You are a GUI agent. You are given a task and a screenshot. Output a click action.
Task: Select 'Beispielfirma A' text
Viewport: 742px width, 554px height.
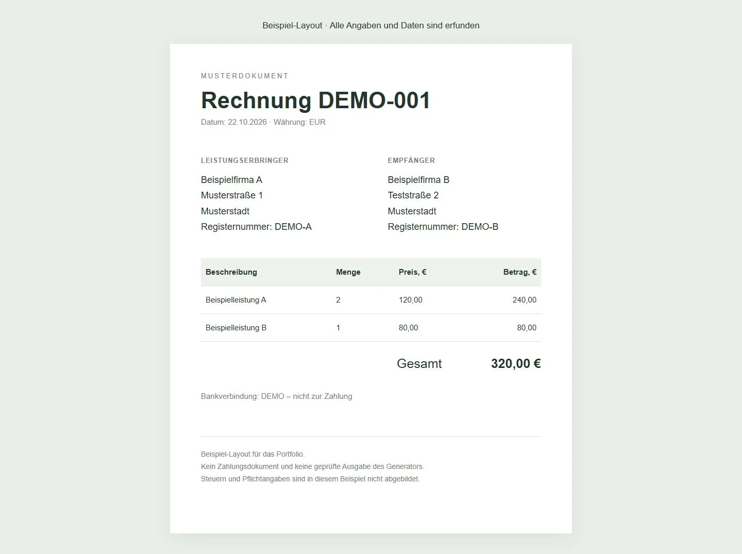pos(231,180)
